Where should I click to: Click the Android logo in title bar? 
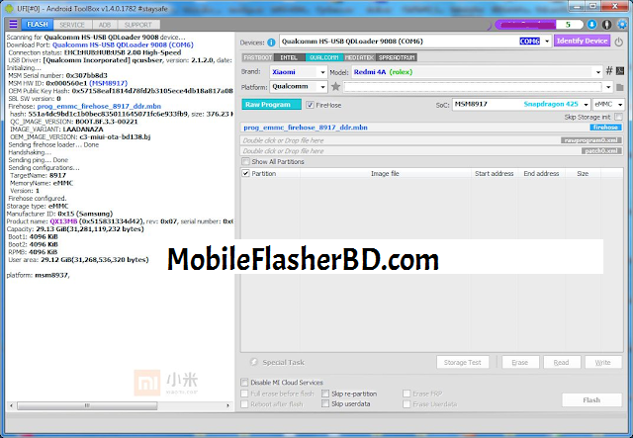(x=9, y=8)
